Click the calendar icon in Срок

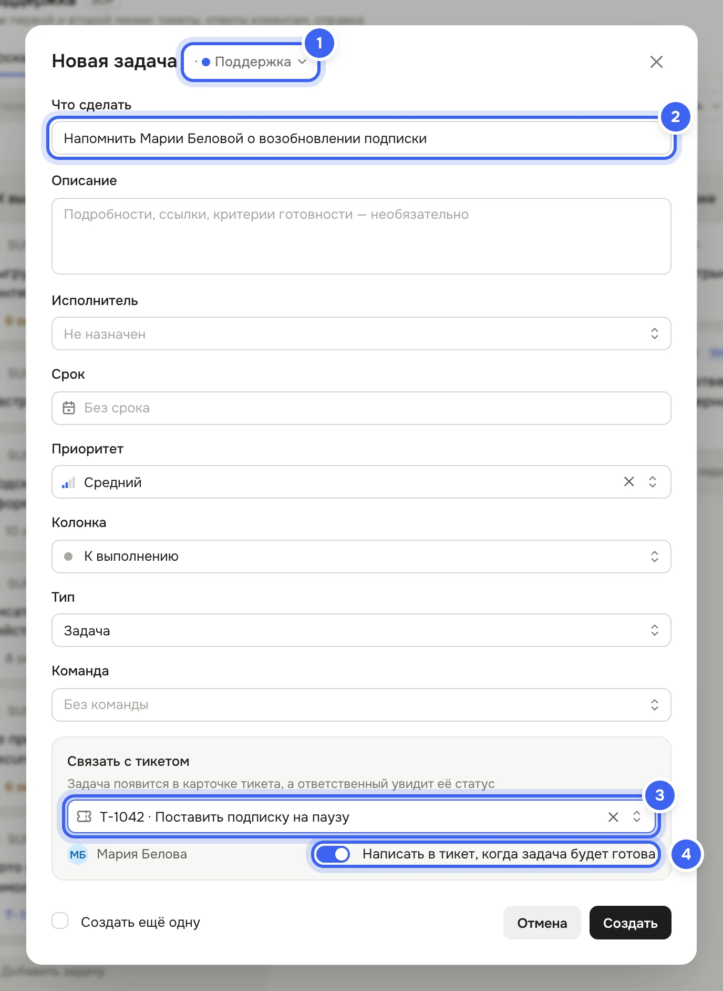click(x=69, y=408)
